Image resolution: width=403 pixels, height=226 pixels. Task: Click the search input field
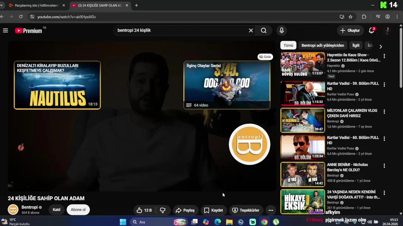click(181, 30)
